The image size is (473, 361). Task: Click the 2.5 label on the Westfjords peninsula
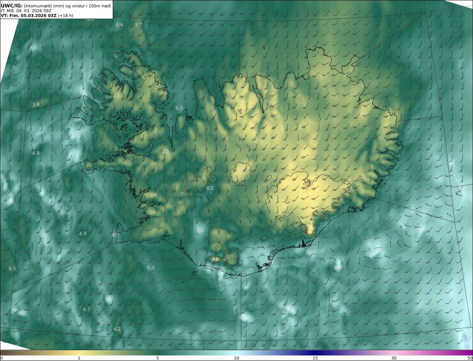(116, 95)
